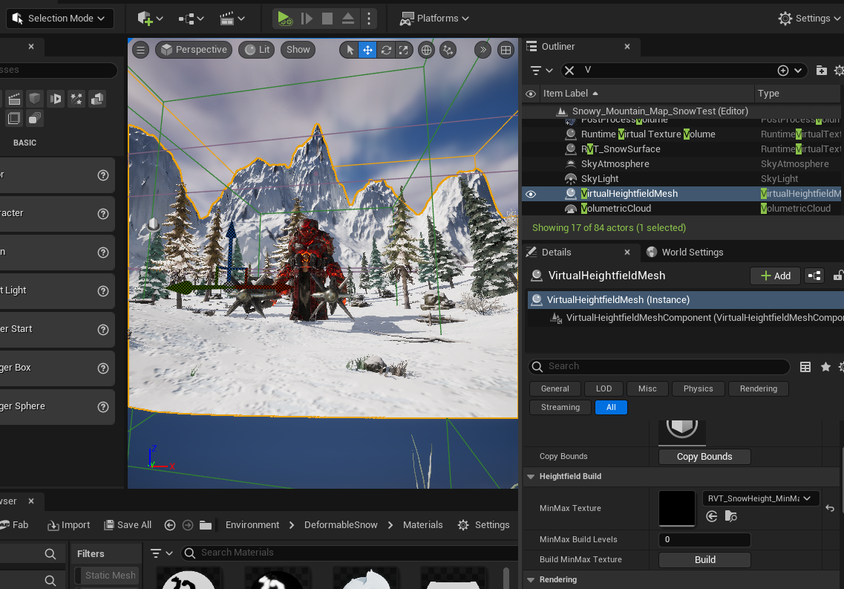The image size is (844, 589).
Task: Open the viewport Show menu
Action: (x=298, y=50)
